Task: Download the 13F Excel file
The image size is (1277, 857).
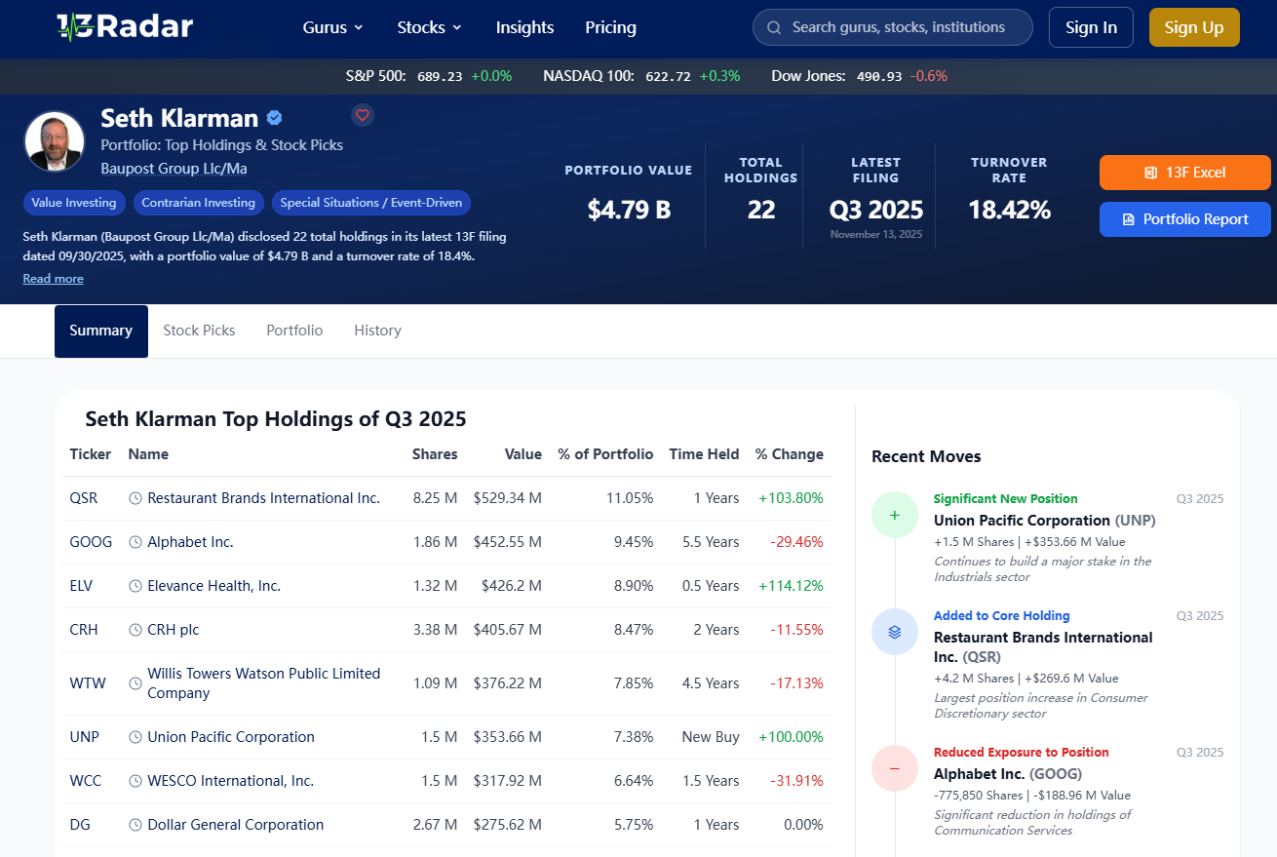Action: pos(1185,173)
